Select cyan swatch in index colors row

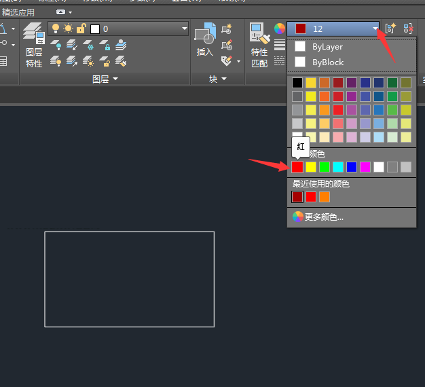[338, 167]
